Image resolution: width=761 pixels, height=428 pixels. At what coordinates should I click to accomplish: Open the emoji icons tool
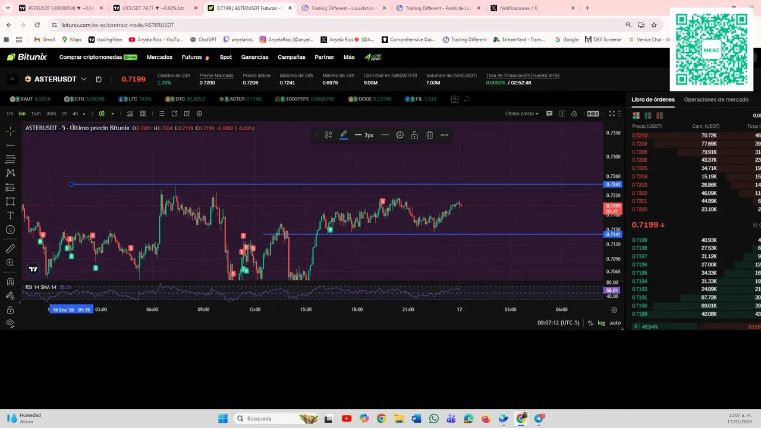(10, 229)
